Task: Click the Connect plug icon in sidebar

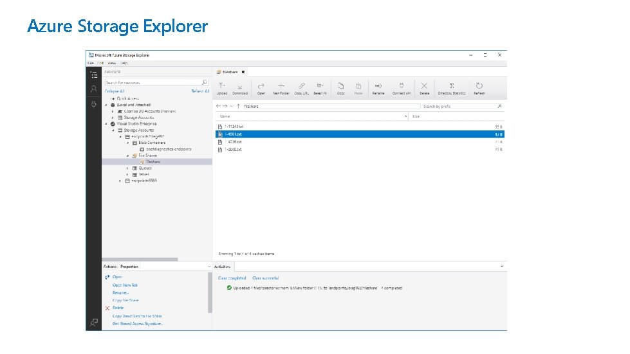Action: pyautogui.click(x=94, y=104)
